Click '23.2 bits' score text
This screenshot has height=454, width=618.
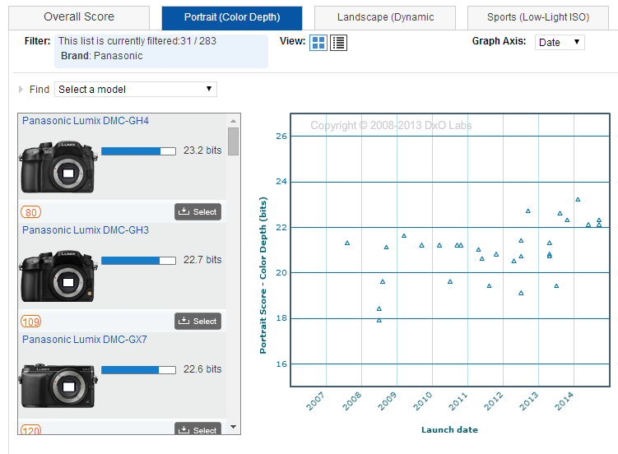(202, 151)
